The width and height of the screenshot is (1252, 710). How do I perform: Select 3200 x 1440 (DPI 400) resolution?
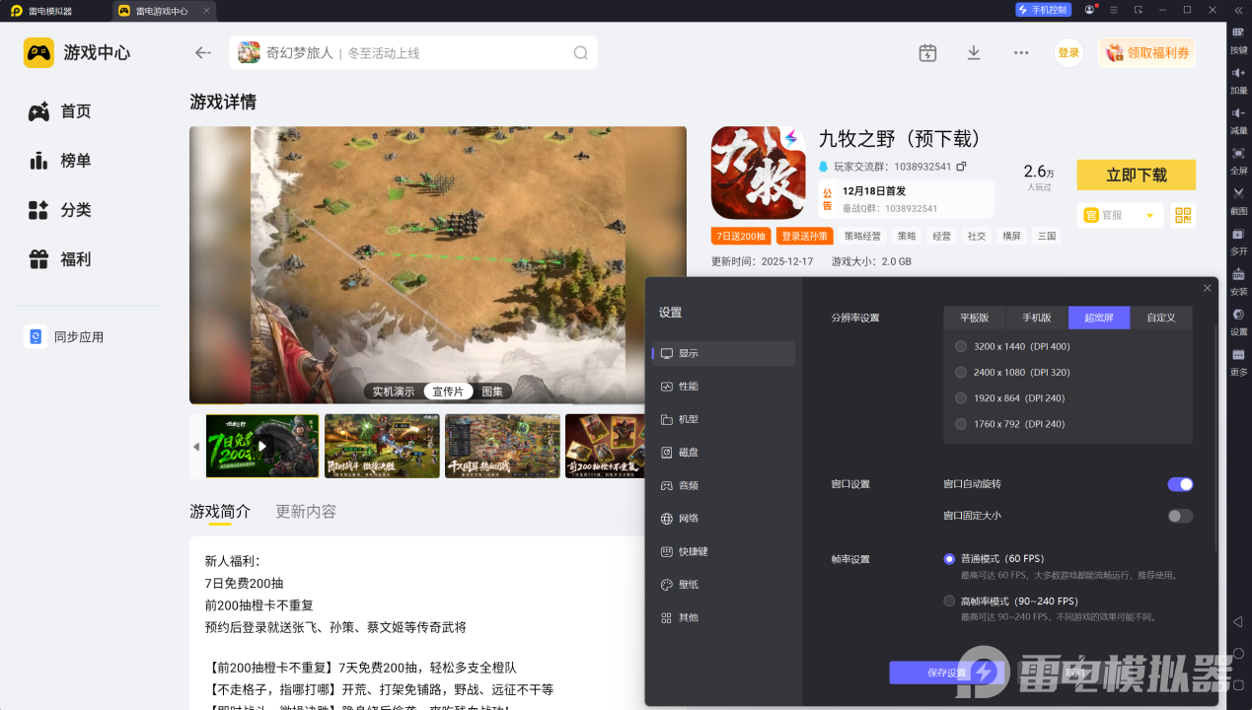[x=961, y=346]
